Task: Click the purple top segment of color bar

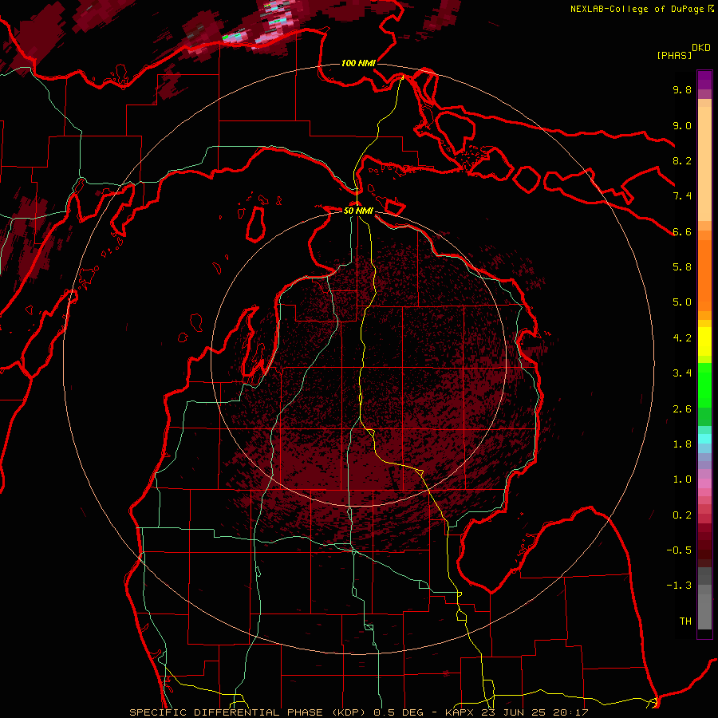Action: (704, 80)
